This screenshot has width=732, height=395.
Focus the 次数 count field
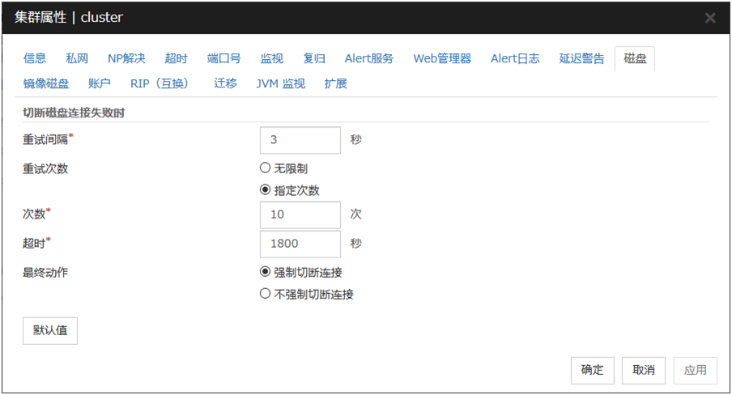tap(300, 215)
